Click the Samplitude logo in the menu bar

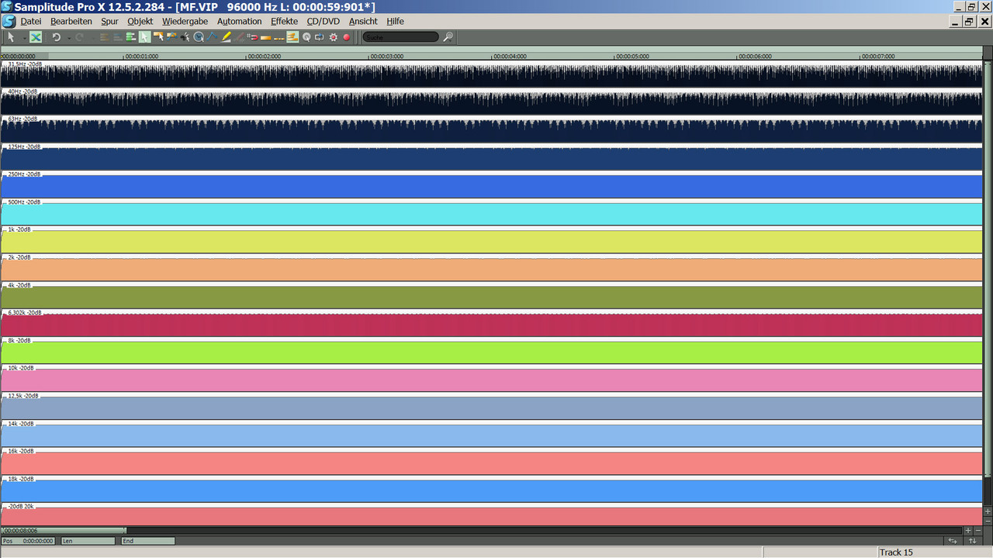(x=9, y=21)
